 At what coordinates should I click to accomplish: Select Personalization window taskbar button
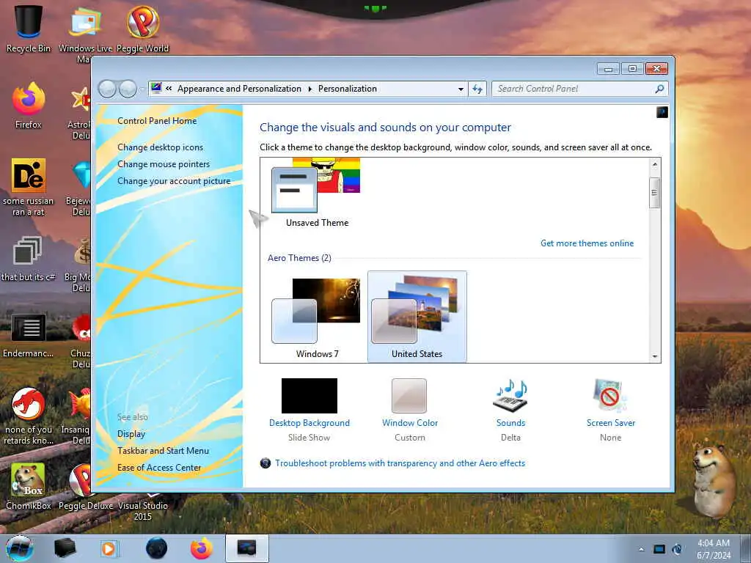pyautogui.click(x=246, y=548)
